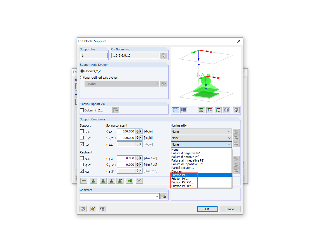The height and width of the screenshot is (252, 336).
Task: Select User-defined axis system radio button
Action: pos(82,78)
